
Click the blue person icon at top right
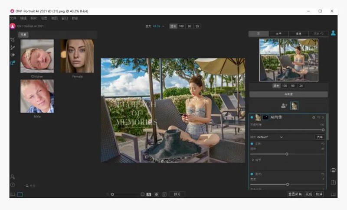pyautogui.click(x=333, y=33)
